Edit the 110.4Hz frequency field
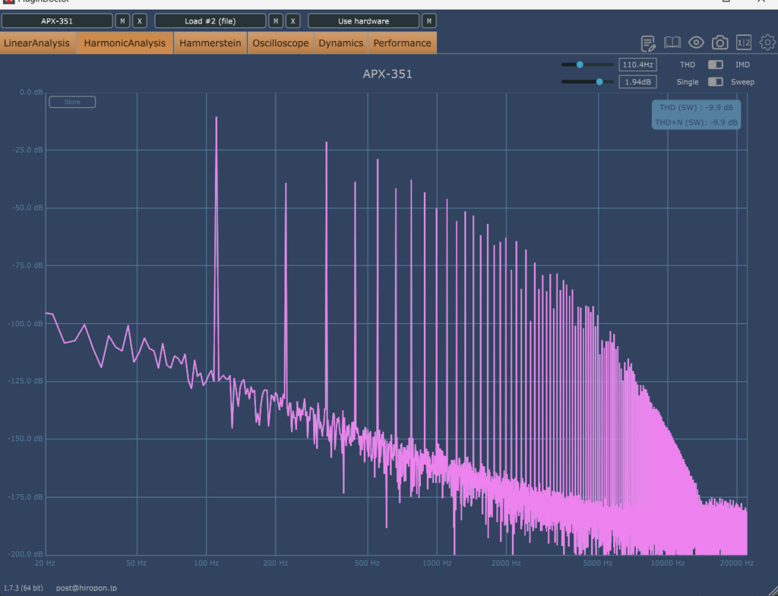The width and height of the screenshot is (778, 596). coord(637,65)
